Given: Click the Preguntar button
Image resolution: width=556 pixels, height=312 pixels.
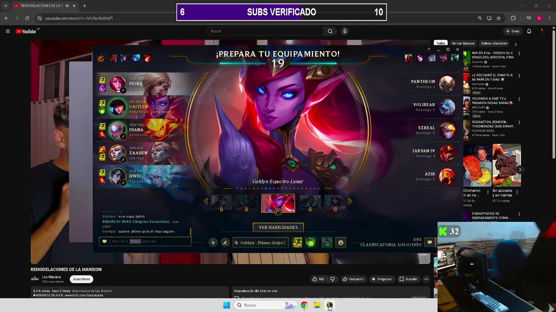Looking at the screenshot, I should tap(381, 279).
